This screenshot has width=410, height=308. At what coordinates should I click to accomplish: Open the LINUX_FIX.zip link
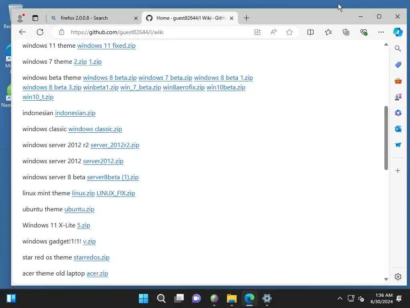click(x=116, y=193)
